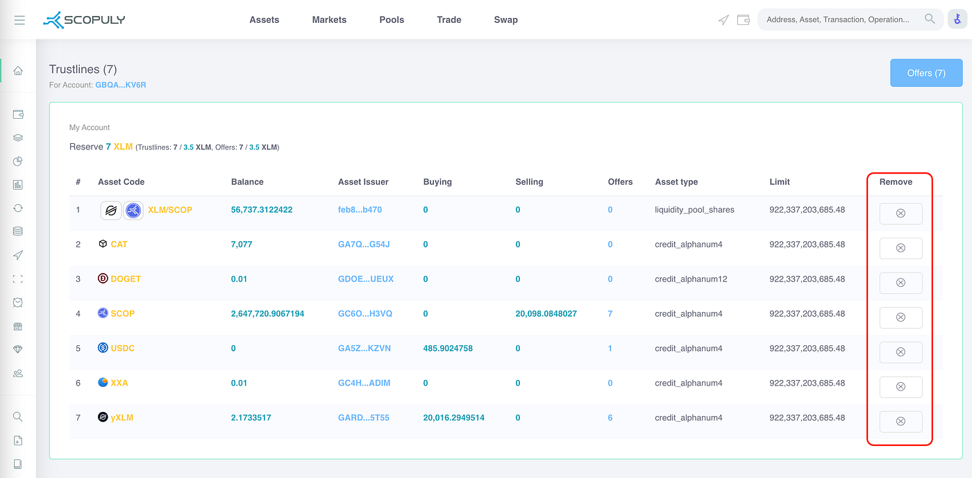Image resolution: width=972 pixels, height=478 pixels.
Task: Click the magnifier icon in sidebar
Action: [18, 417]
